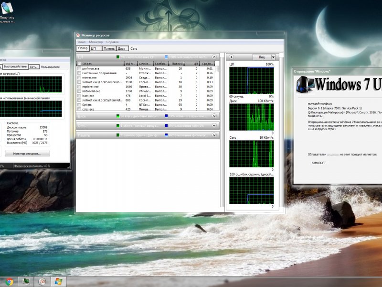Sort by the Состоя... column header
Screen dimensions: 382x287
pyautogui.click(x=161, y=64)
